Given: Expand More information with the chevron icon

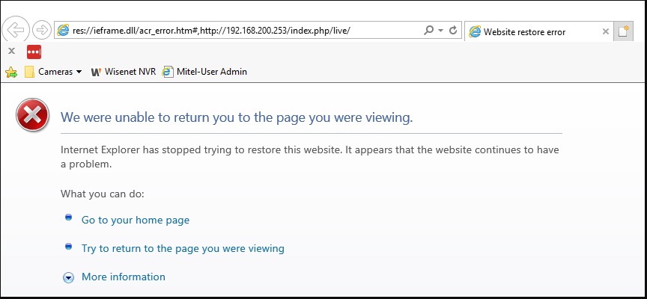Looking at the screenshot, I should (x=68, y=277).
